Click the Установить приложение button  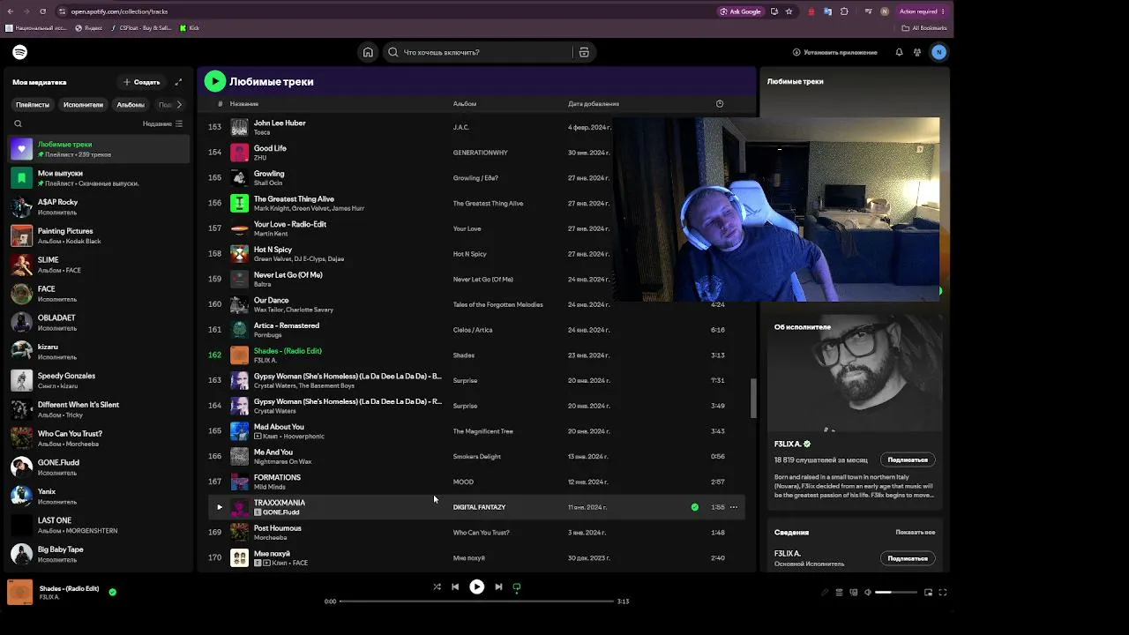coord(835,52)
